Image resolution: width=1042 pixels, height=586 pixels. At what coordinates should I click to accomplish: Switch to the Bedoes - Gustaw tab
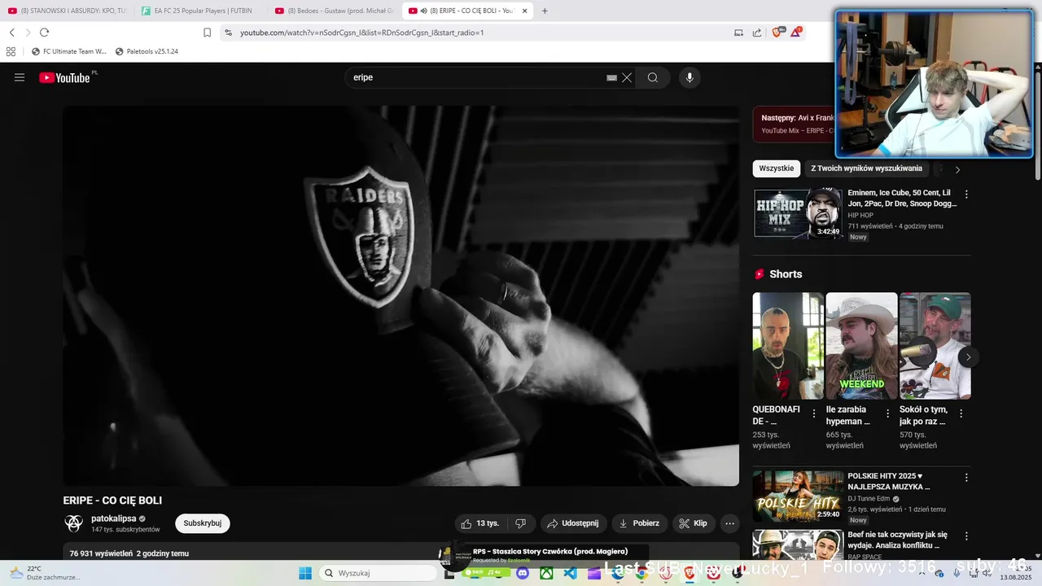pos(334,11)
